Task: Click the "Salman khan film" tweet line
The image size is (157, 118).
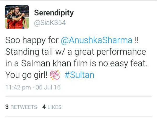Action: [x=76, y=63]
